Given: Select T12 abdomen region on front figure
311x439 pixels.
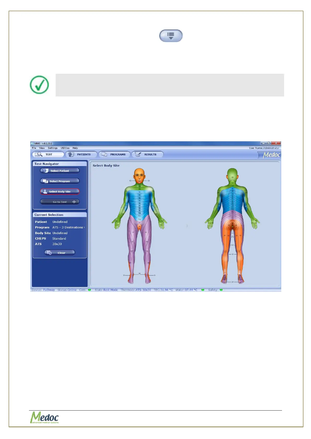Looking at the screenshot, I should [x=139, y=219].
